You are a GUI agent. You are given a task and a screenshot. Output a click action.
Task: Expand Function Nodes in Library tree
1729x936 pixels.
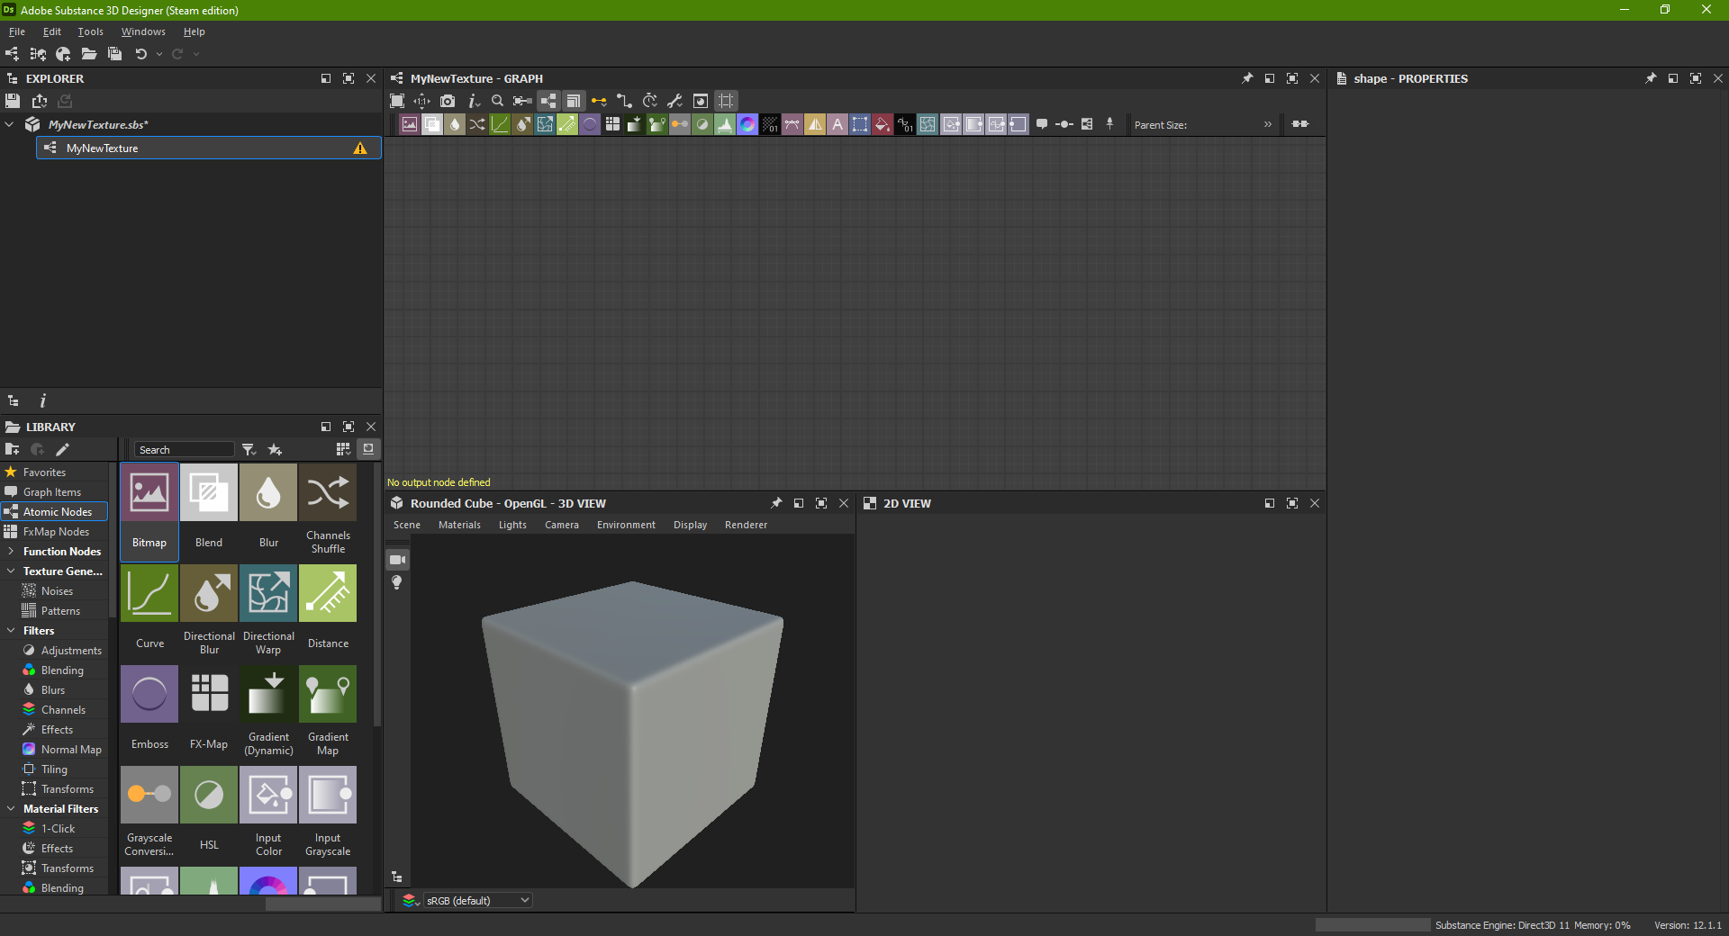[10, 551]
